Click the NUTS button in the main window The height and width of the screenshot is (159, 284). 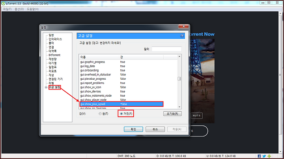(x=197, y=116)
